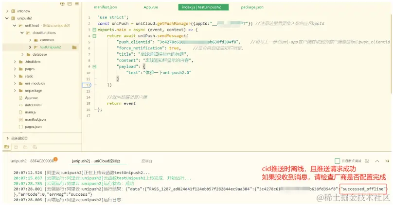Expand the 已关闭项目 section
This screenshot has width=393, height=205.
pyautogui.click(x=7, y=138)
